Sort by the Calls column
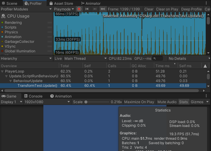The width and height of the screenshot is (211, 151). [x=118, y=66]
